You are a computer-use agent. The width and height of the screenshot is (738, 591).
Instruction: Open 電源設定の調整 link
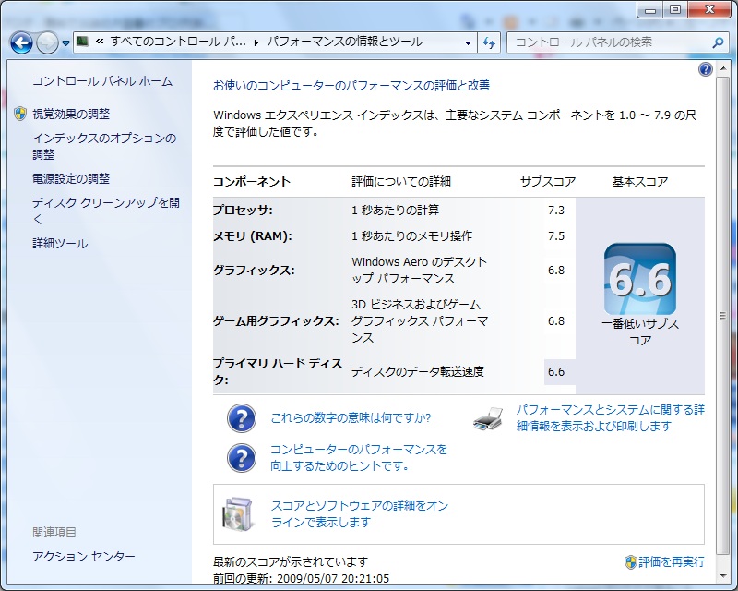[x=71, y=178]
